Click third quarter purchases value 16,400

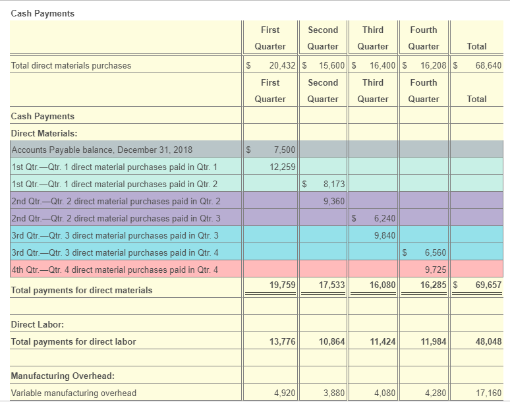[x=382, y=65]
